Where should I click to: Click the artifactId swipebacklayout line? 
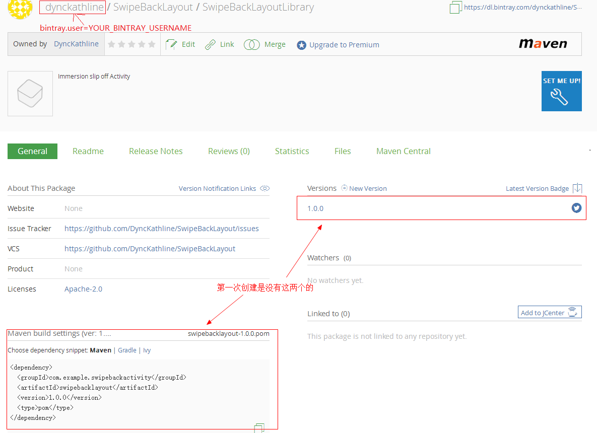[88, 387]
